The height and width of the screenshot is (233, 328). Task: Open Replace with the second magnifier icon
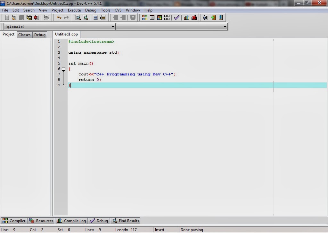tap(85, 18)
